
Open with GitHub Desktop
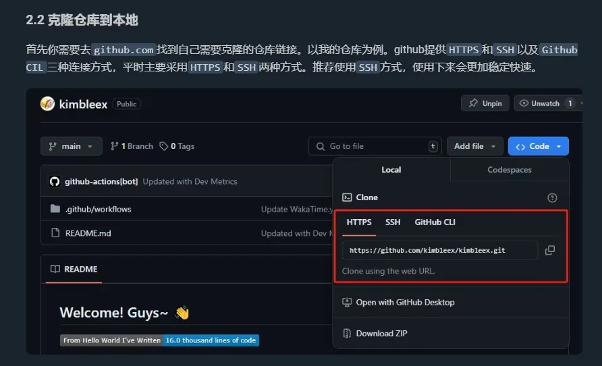coord(405,302)
